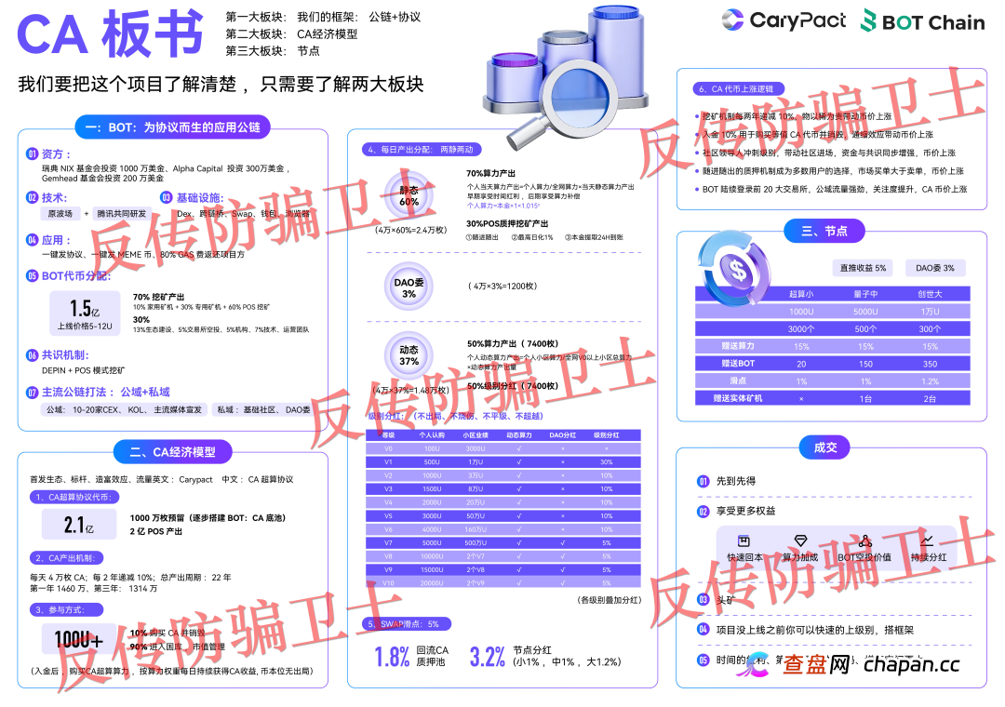Select the 二、CA经济模型 header pill

click(x=172, y=452)
